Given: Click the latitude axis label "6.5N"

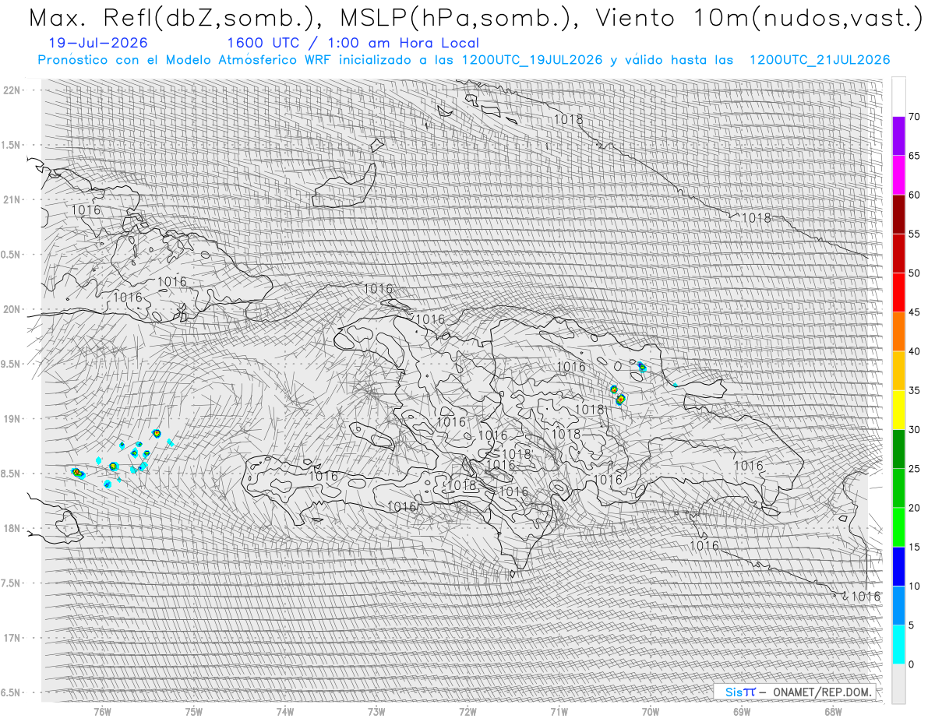Looking at the screenshot, I should click(12, 692).
